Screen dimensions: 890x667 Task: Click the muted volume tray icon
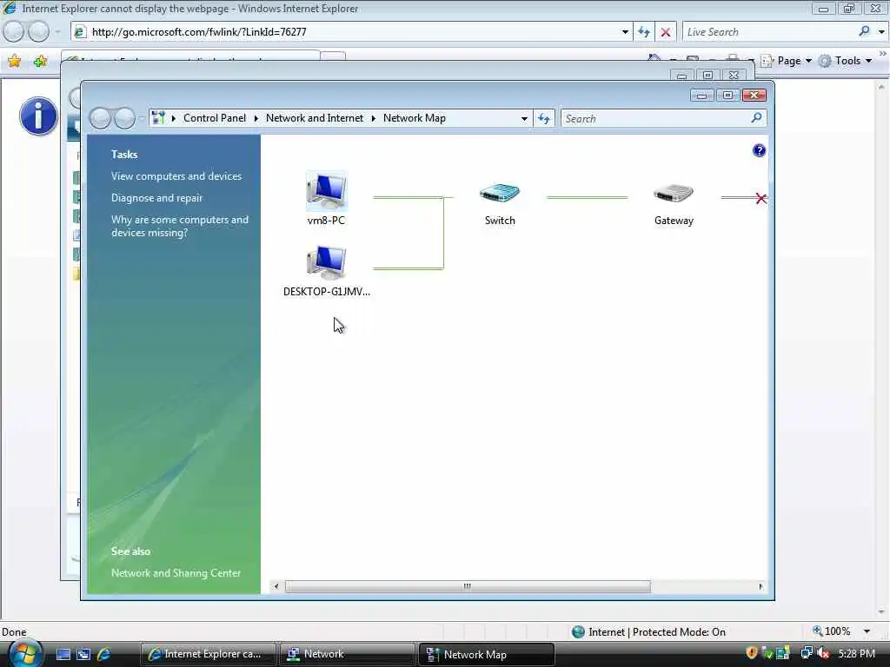pos(822,653)
